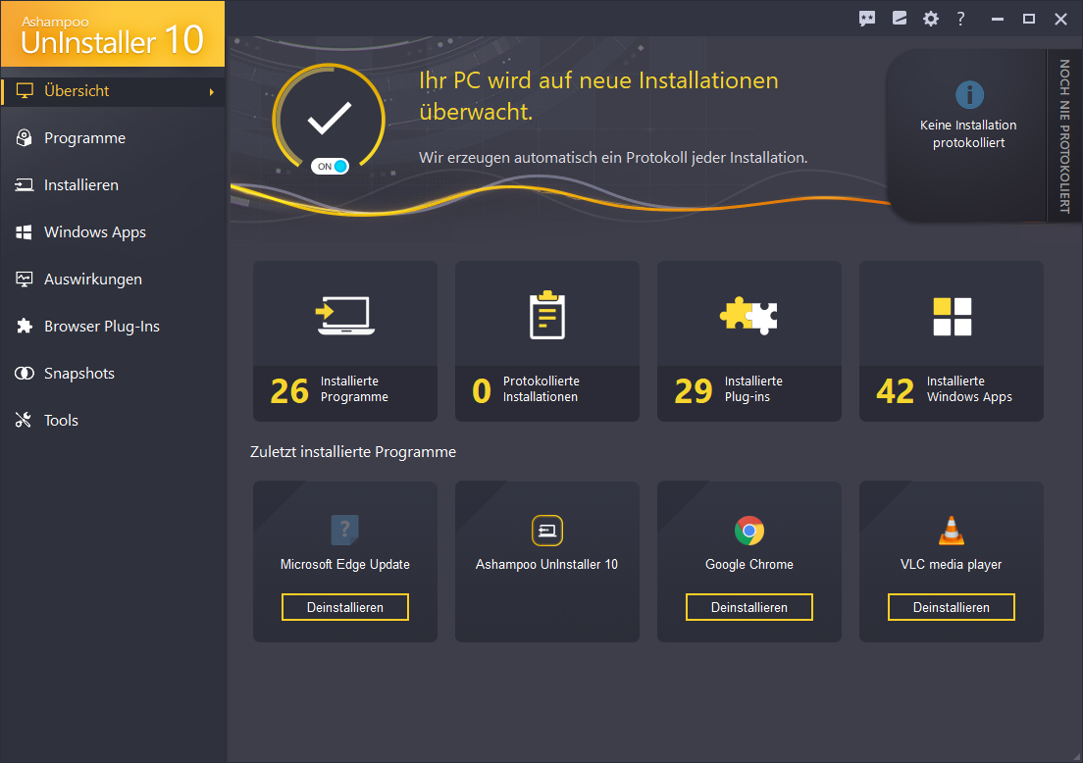Click the VLC media player cone icon
This screenshot has width=1083, height=763.
point(951,531)
